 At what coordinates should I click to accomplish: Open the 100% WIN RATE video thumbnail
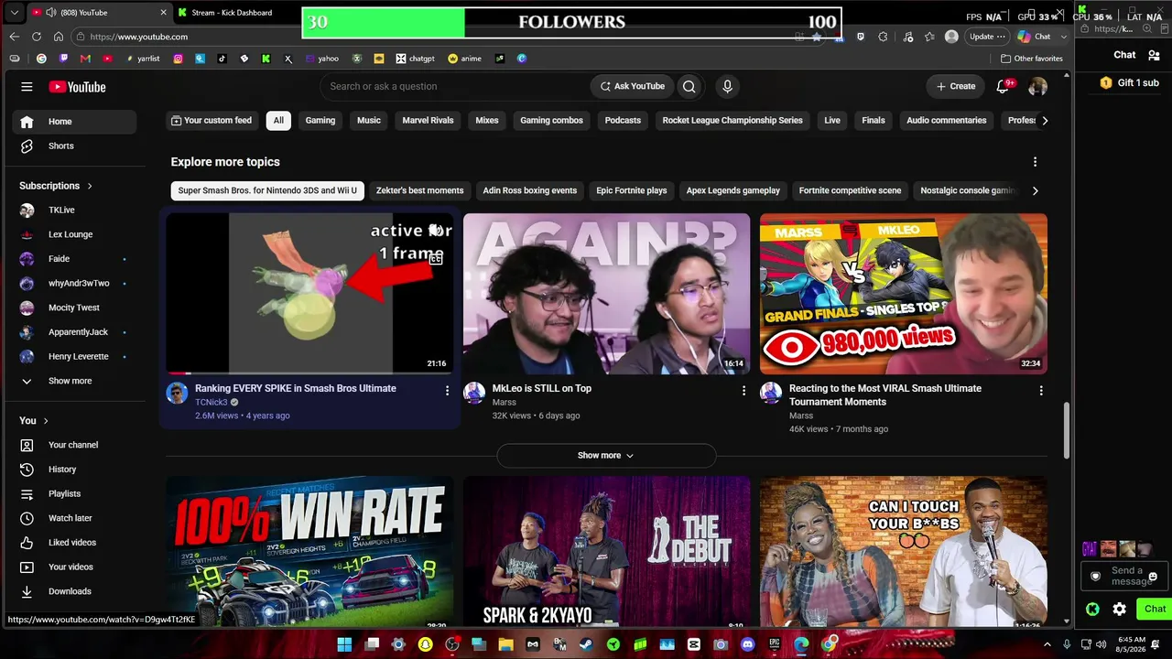point(309,551)
